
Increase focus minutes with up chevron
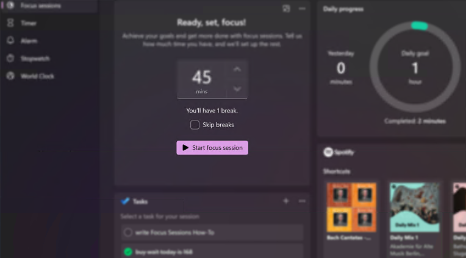point(237,69)
